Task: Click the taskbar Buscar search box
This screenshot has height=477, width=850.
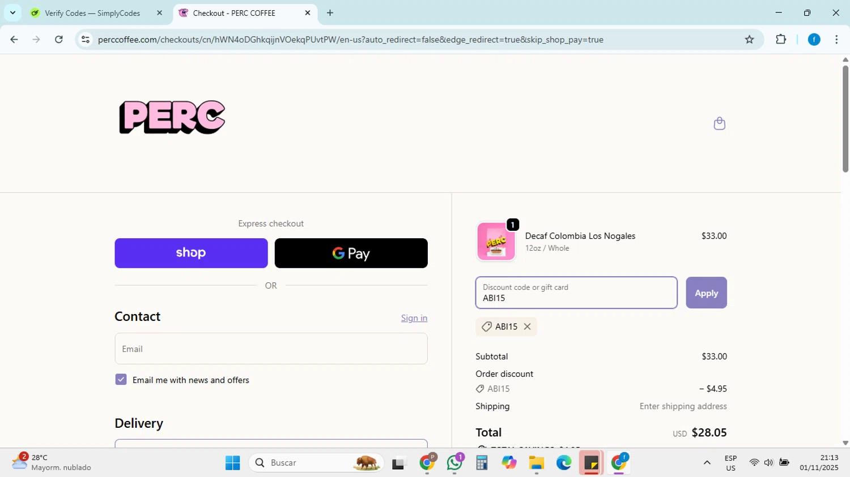Action: coord(316,463)
